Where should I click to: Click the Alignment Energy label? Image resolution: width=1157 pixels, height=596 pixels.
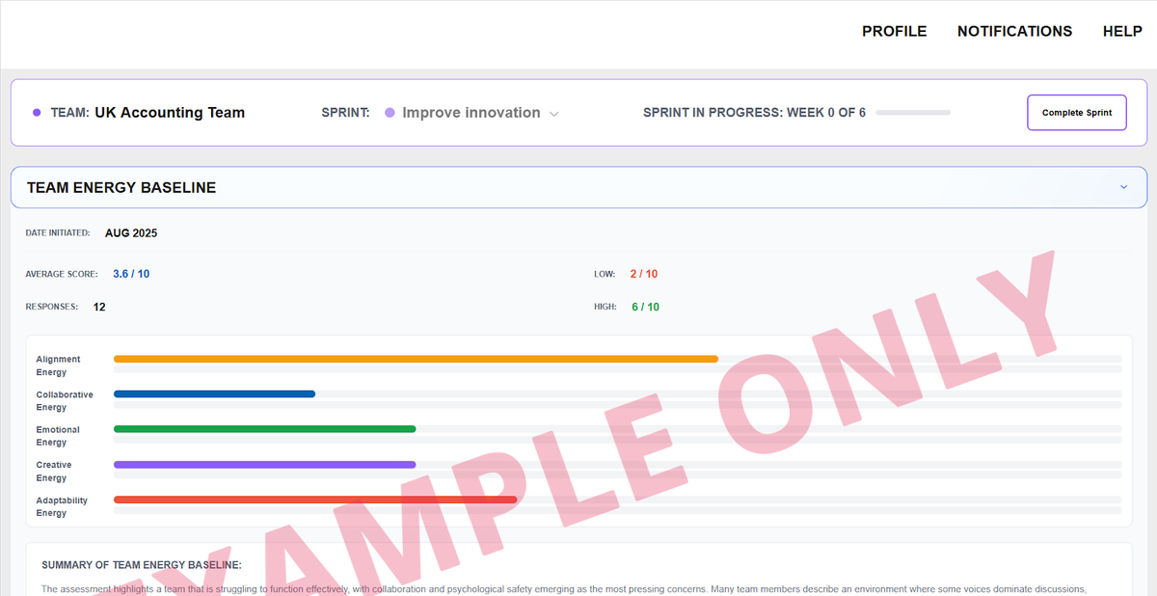coord(59,366)
